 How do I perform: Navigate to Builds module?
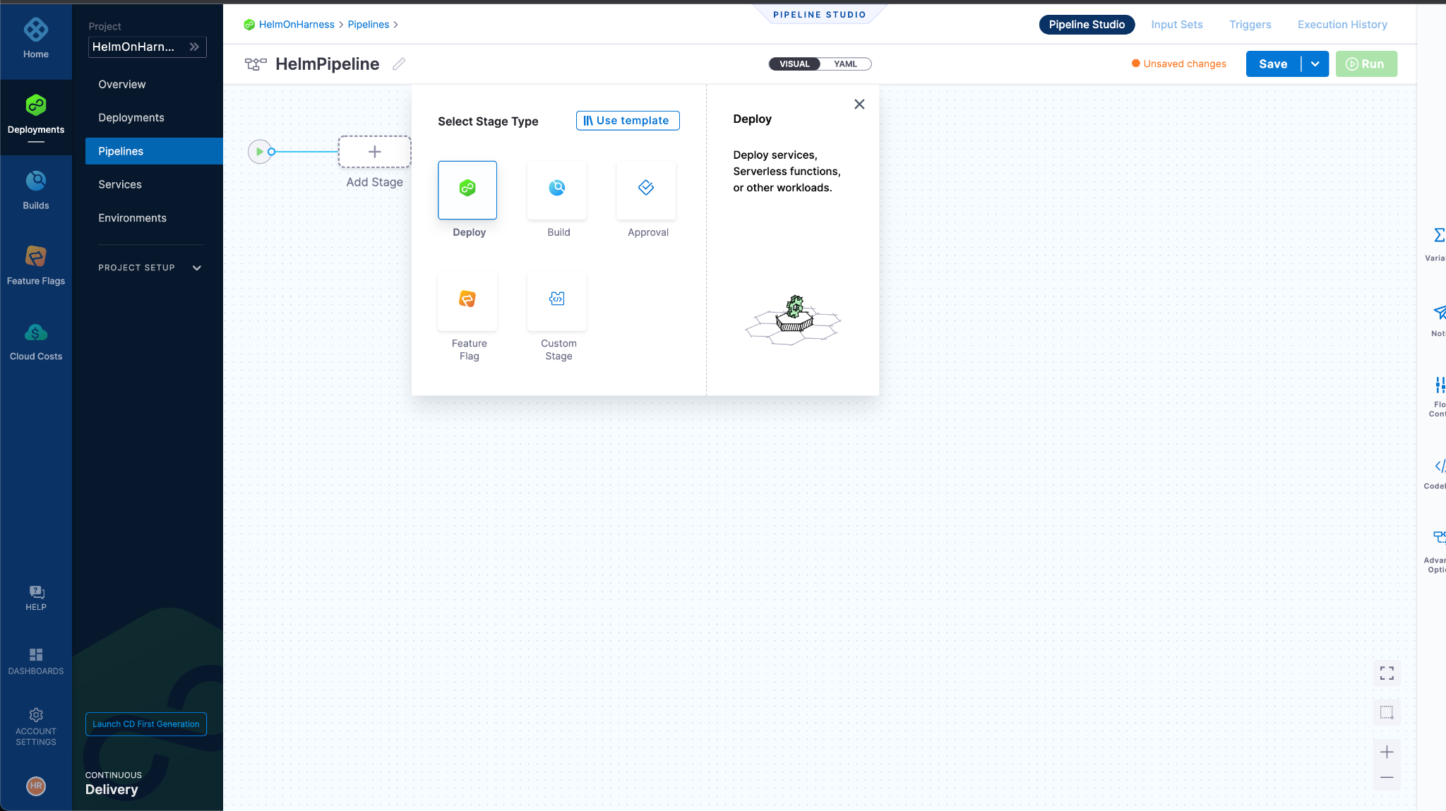click(x=35, y=188)
